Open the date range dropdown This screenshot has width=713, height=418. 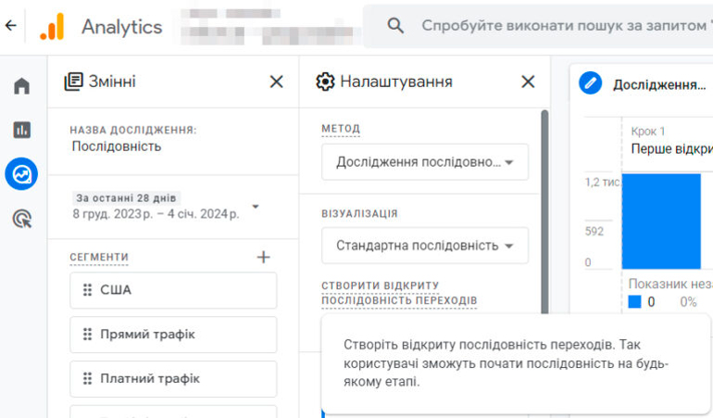pos(256,207)
